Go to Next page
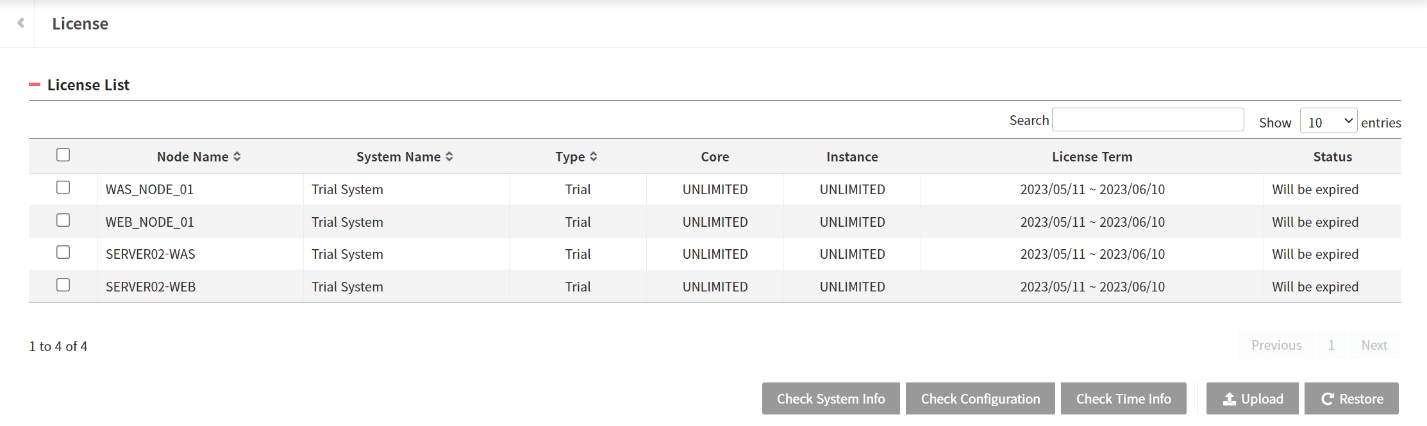The image size is (1427, 426). pyautogui.click(x=1374, y=345)
